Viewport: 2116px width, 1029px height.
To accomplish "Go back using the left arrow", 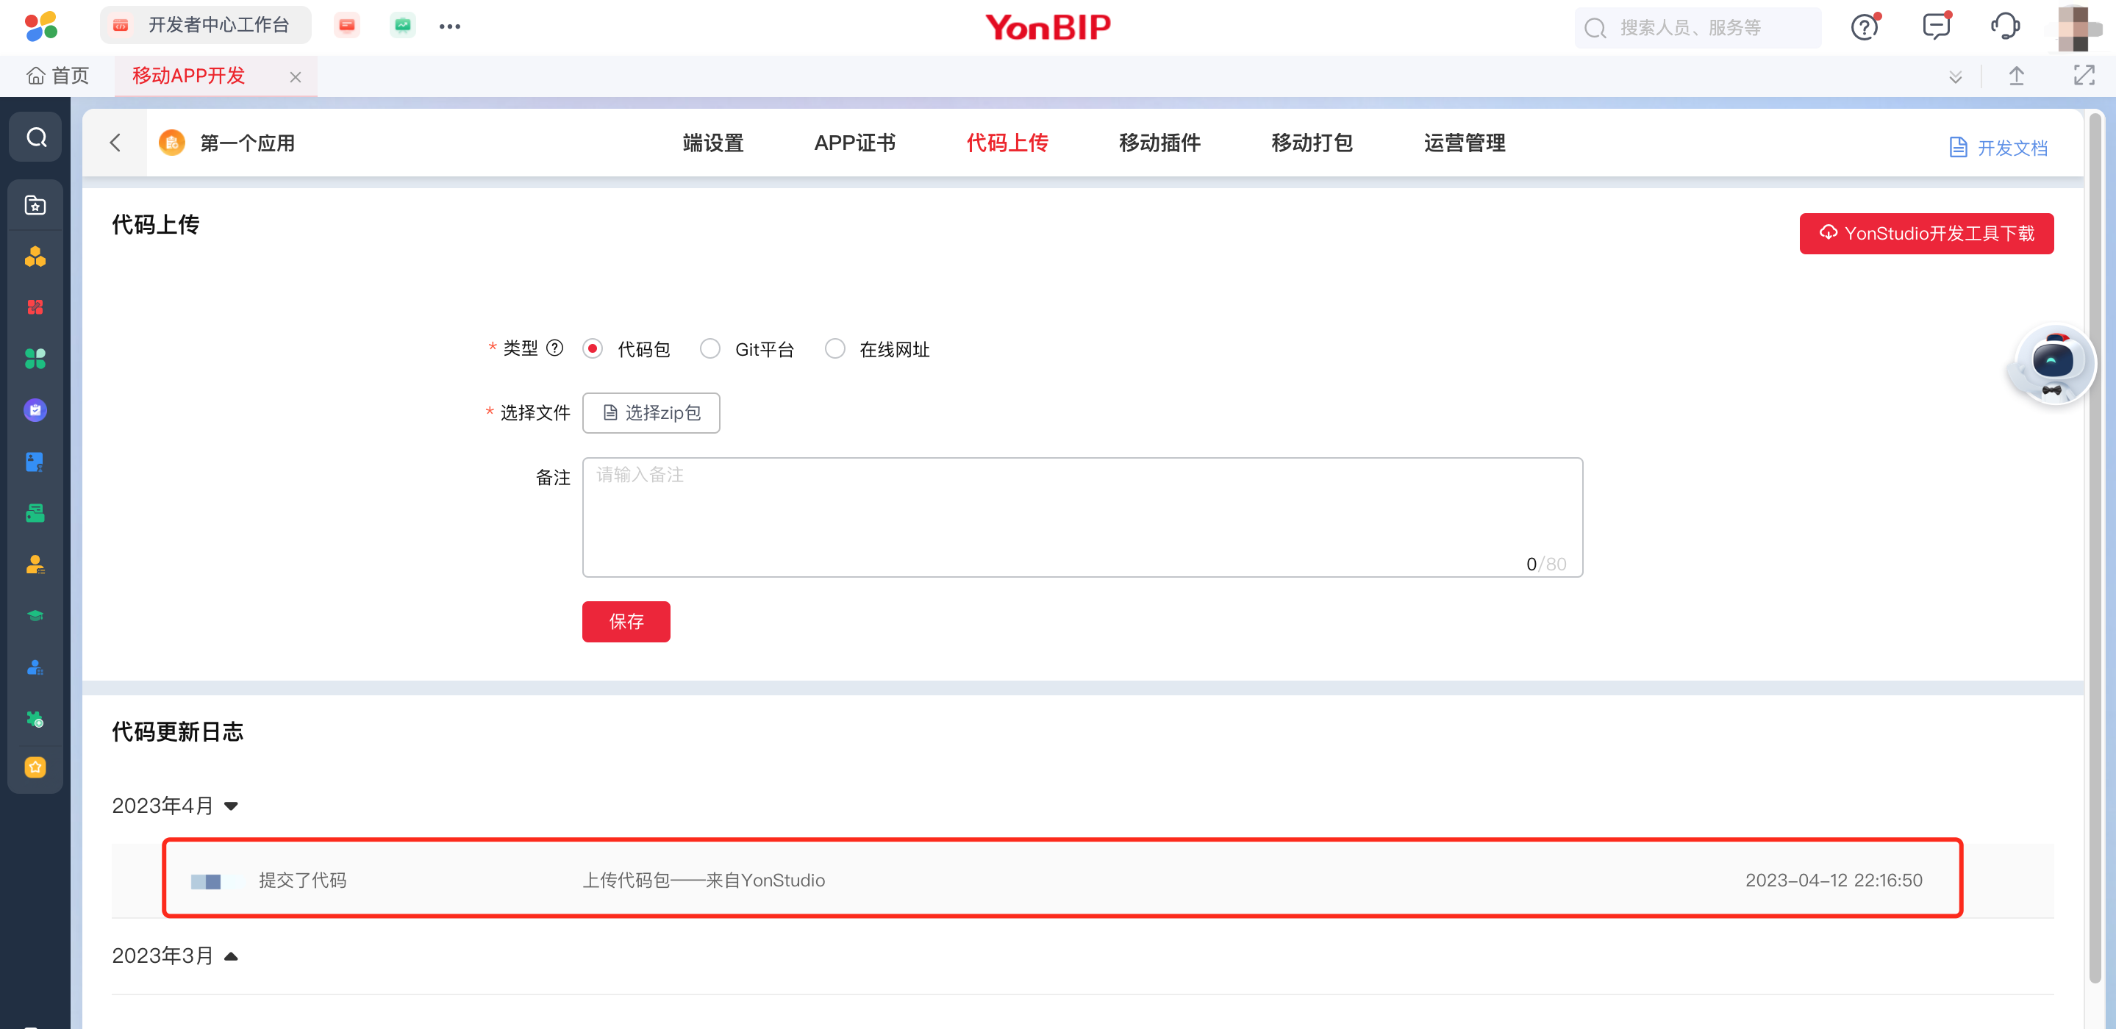I will [x=115, y=143].
